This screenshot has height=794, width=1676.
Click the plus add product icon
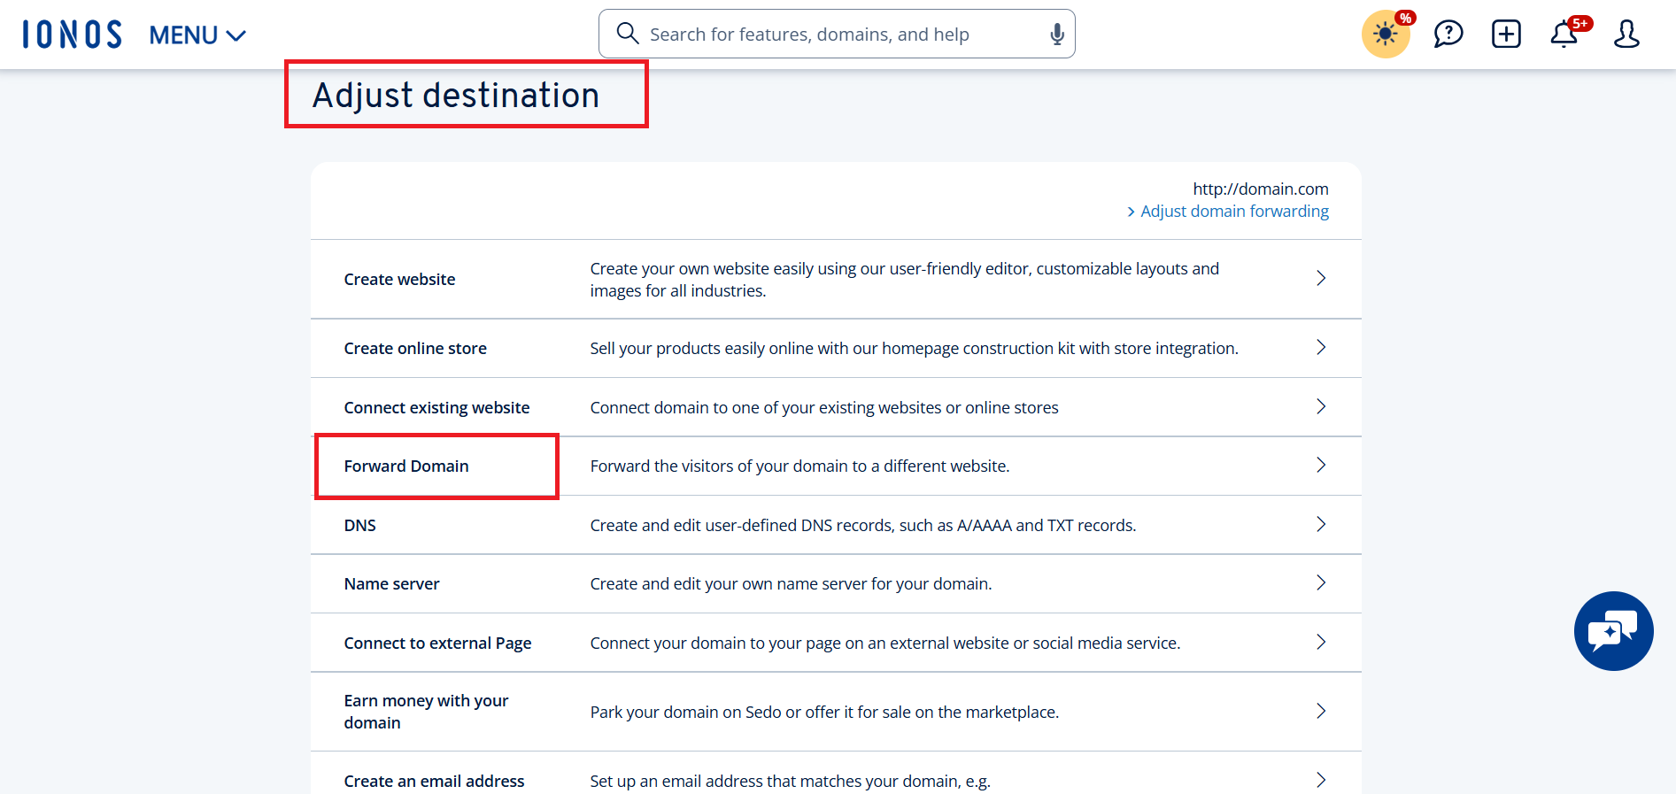pos(1505,35)
